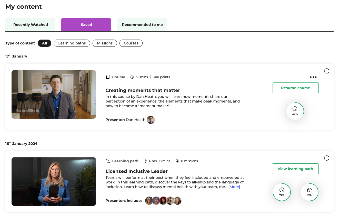Click the Learning path route icon
Image resolution: width=340 pixels, height=223 pixels.
108,161
